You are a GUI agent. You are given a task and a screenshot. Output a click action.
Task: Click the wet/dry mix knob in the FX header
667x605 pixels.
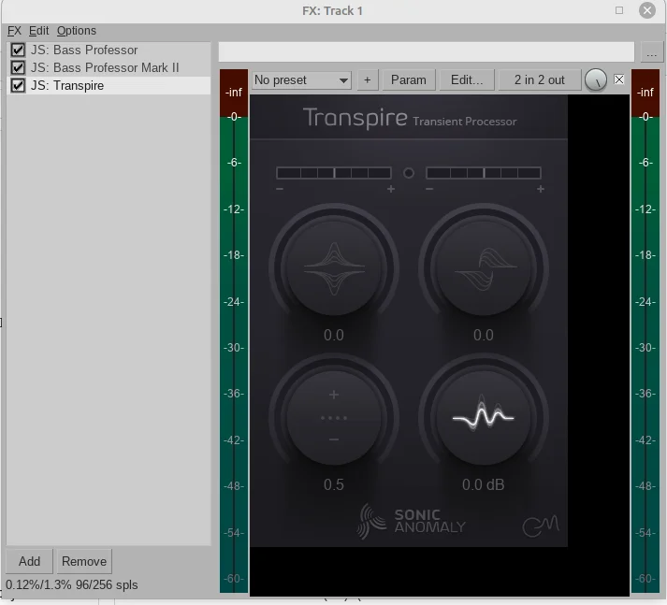(x=596, y=79)
